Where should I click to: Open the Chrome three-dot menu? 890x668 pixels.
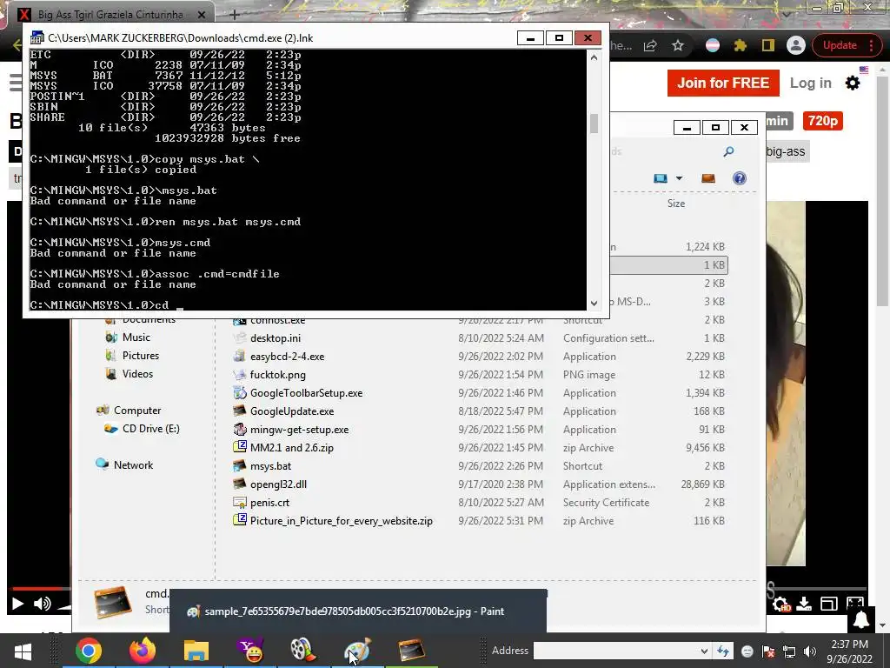(x=871, y=45)
